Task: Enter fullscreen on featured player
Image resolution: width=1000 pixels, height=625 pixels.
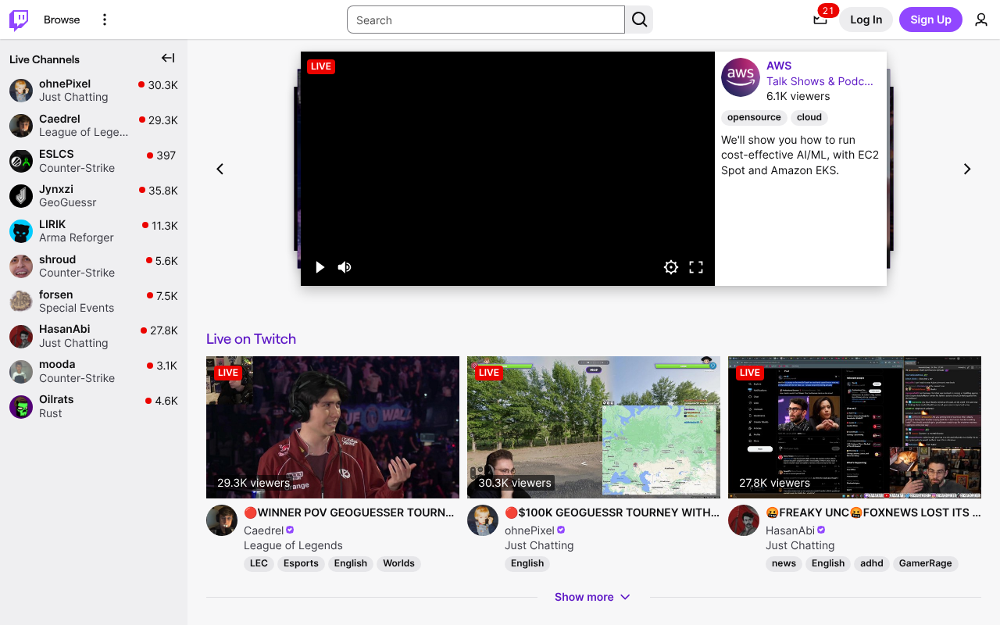Action: [696, 267]
